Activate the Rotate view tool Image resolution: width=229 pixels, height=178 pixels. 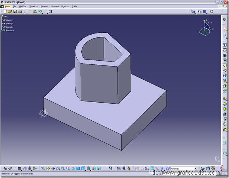point(58,169)
